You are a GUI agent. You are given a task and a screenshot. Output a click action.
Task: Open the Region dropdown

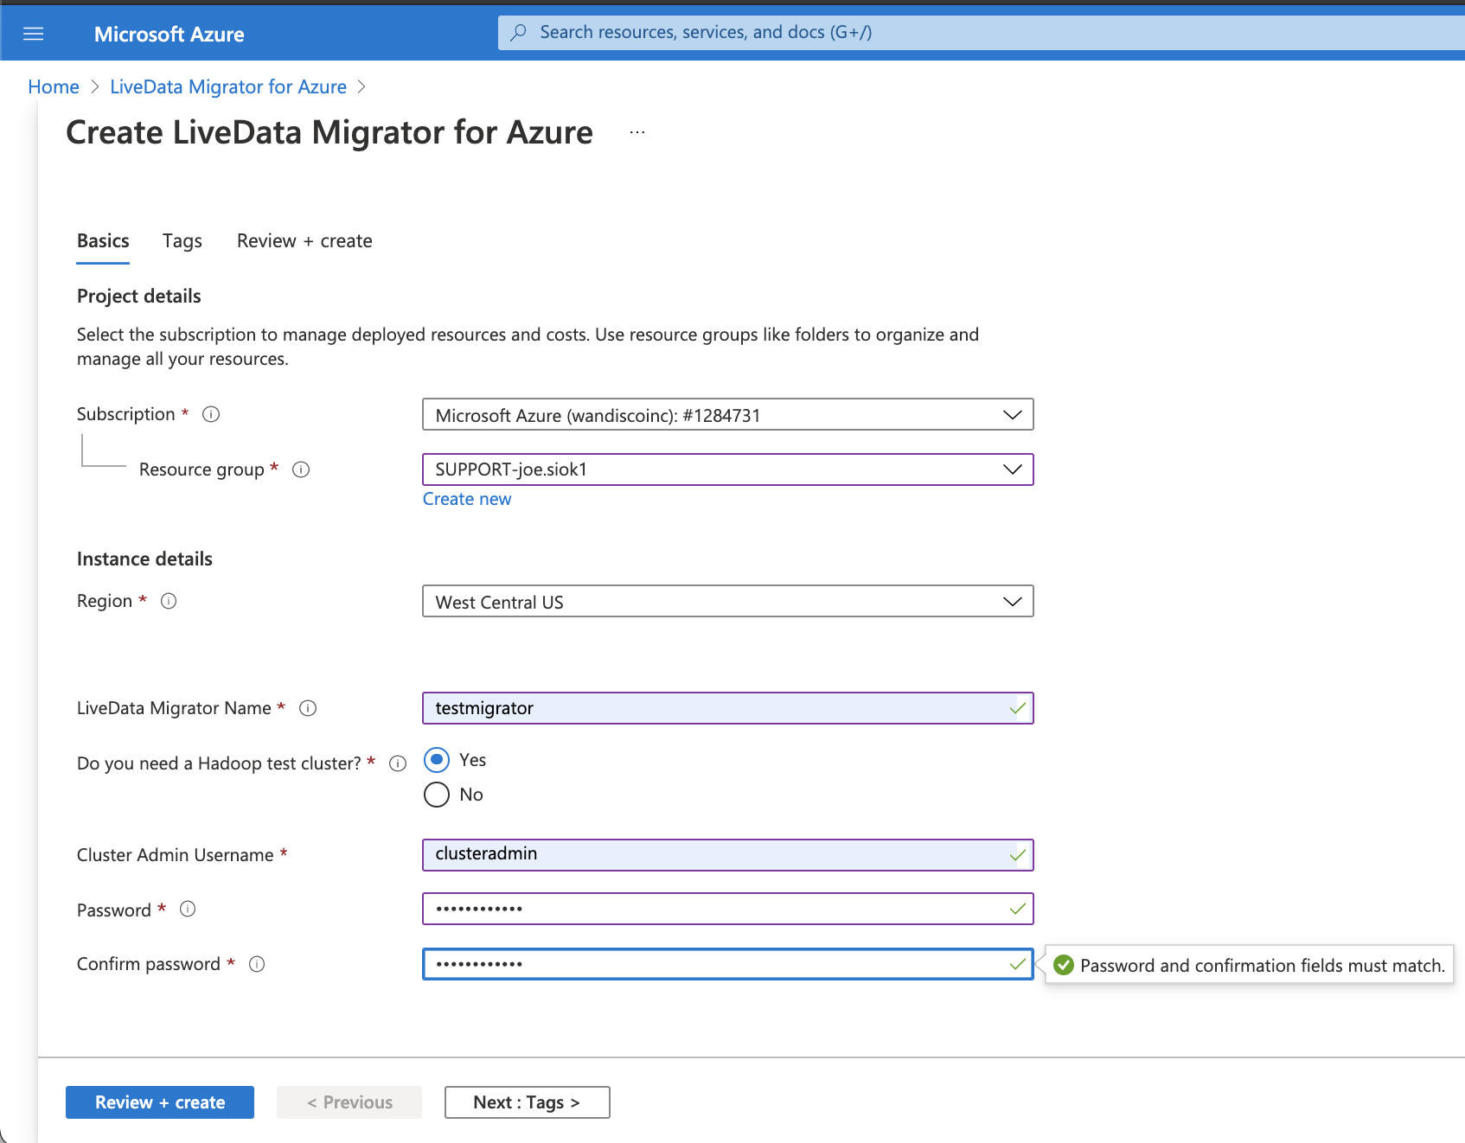[1011, 600]
